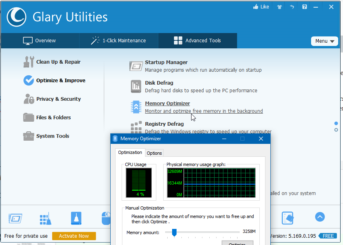Click the 'Monitor and optimize free memory' description
The height and width of the screenshot is (245, 343).
point(204,111)
